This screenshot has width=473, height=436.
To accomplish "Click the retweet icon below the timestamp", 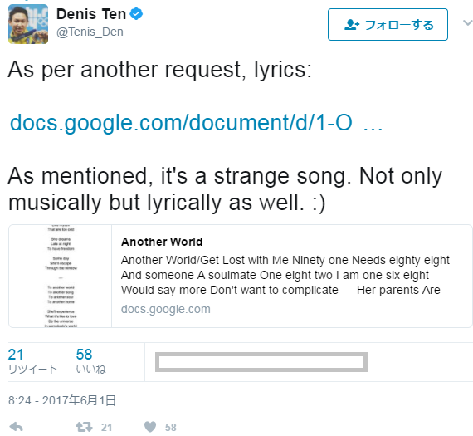I will point(84,427).
